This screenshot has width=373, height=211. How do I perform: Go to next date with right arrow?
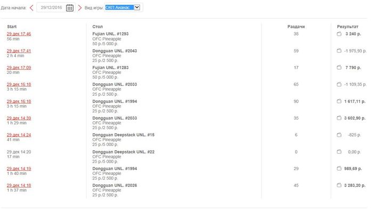click(x=80, y=7)
